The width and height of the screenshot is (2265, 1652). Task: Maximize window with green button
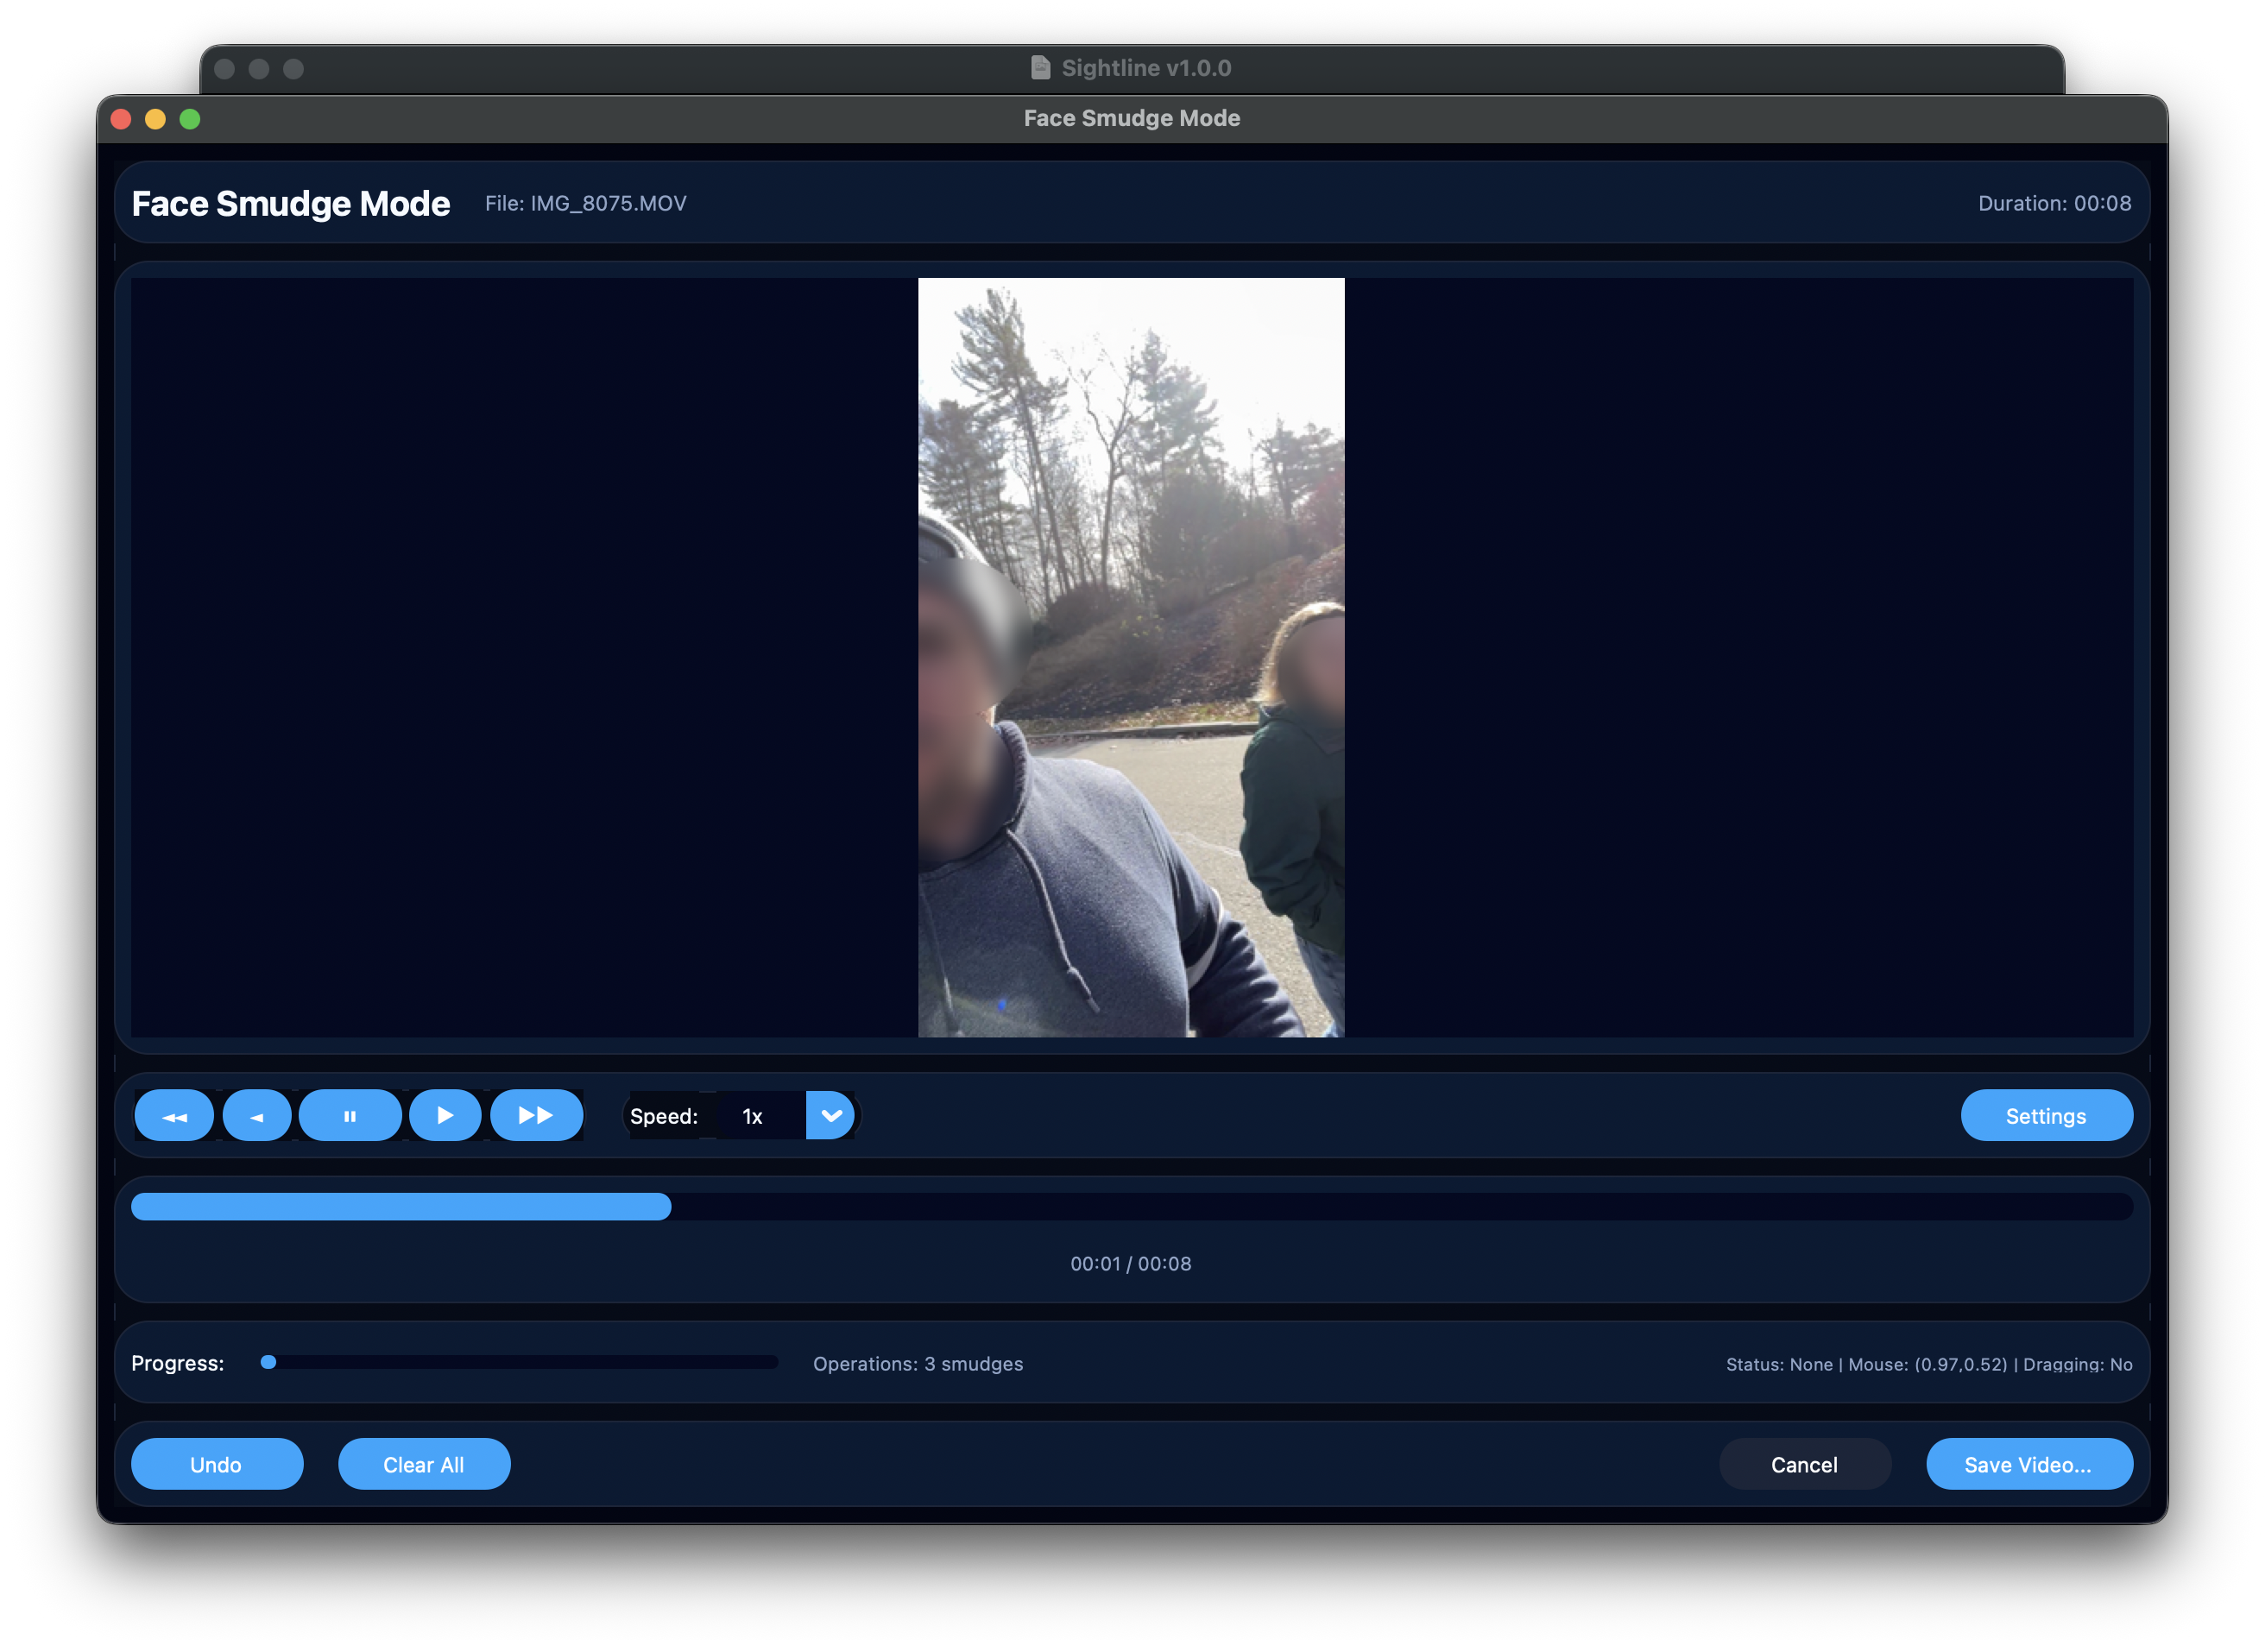click(190, 119)
